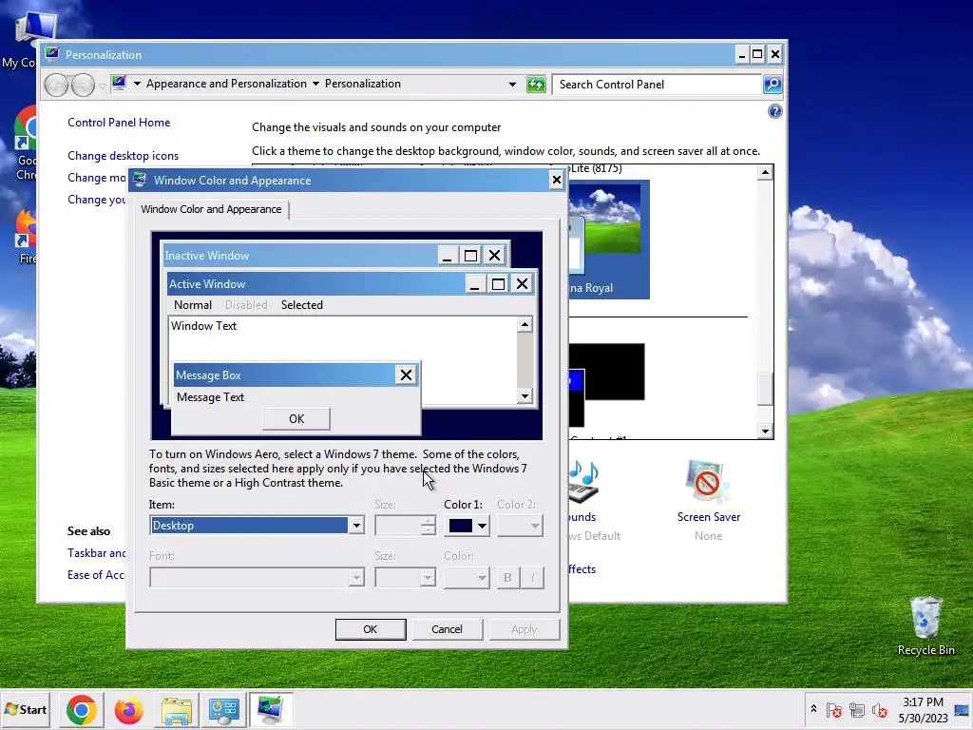This screenshot has height=730, width=973.
Task: Open the Font name dropdown
Action: (x=257, y=577)
